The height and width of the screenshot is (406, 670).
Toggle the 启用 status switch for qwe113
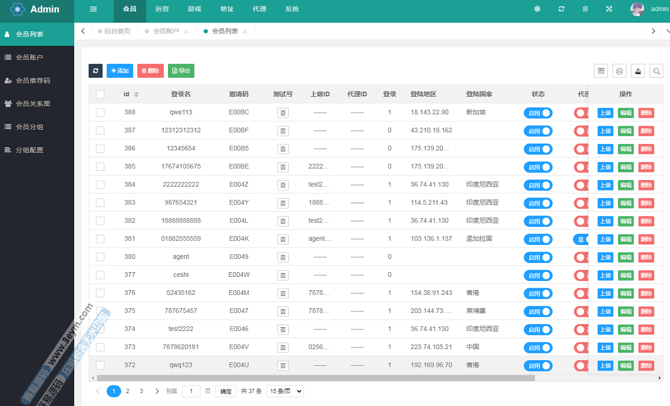tap(538, 113)
